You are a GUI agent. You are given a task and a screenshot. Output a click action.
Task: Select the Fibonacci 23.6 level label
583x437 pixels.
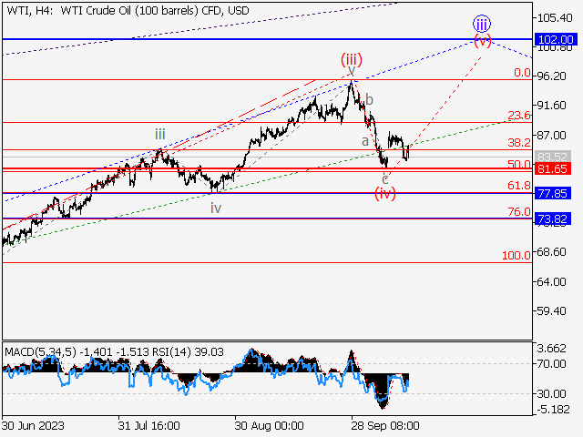tap(519, 116)
